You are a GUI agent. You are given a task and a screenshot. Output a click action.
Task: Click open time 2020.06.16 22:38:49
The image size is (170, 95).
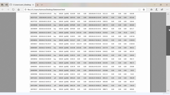pyautogui.click(x=45, y=36)
